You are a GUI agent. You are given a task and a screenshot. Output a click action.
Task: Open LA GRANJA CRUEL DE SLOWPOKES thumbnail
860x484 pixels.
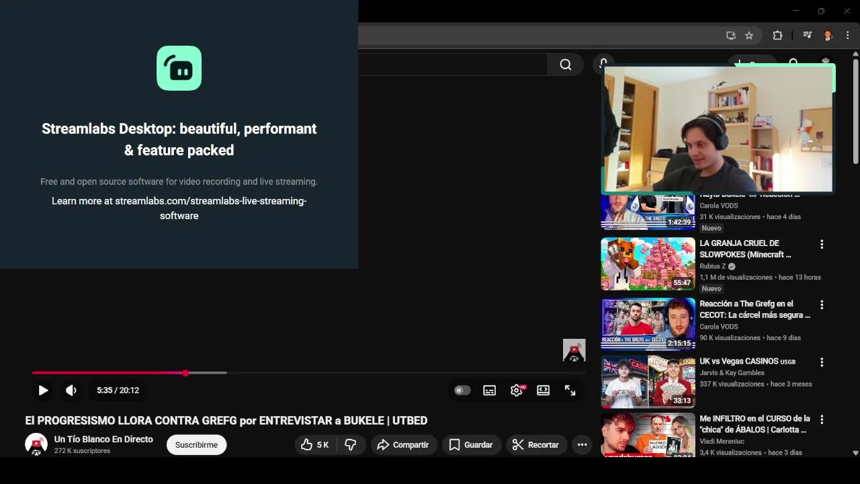click(x=648, y=264)
